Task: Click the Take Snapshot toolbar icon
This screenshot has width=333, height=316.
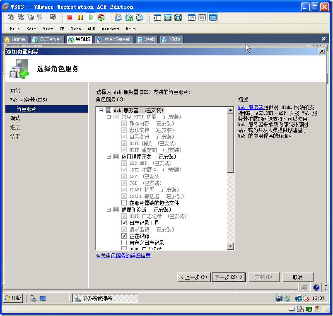Action: 118,17
